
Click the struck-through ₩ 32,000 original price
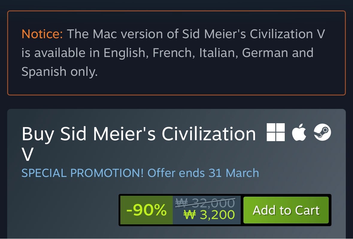point(205,203)
